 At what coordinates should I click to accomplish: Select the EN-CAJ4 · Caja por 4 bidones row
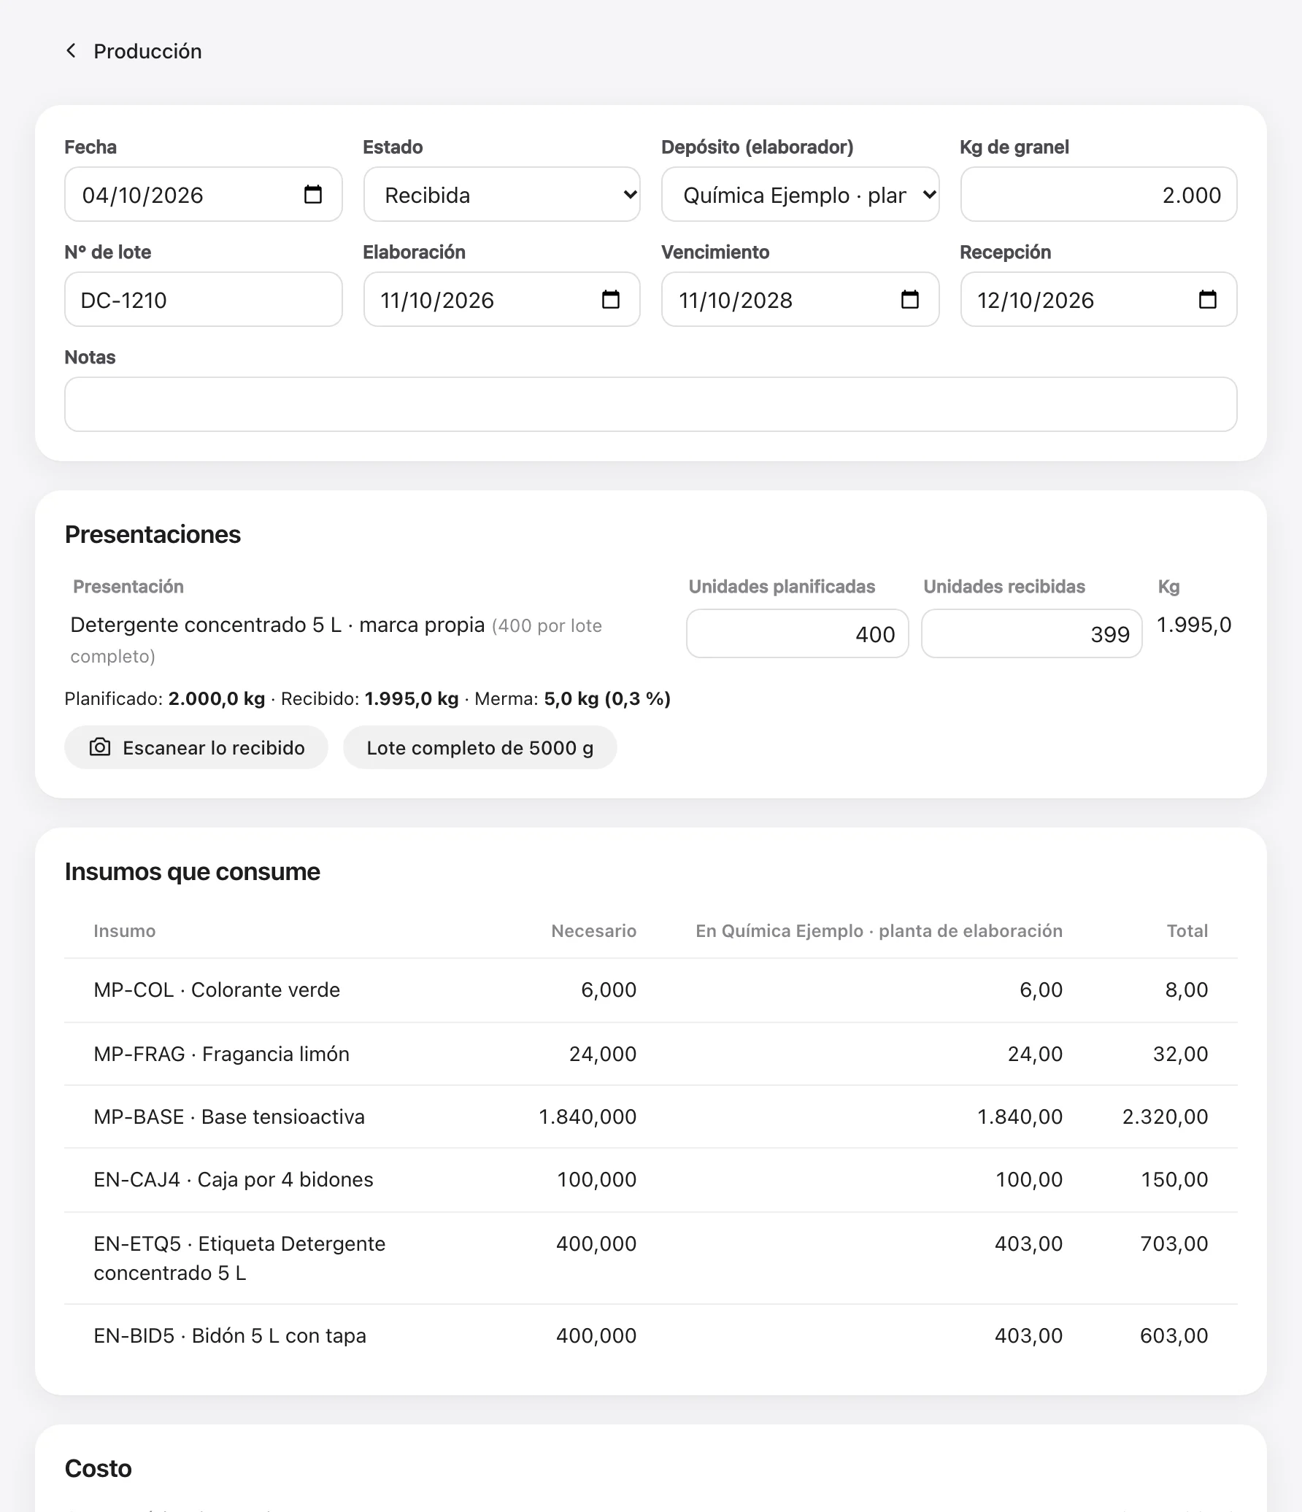click(651, 1180)
